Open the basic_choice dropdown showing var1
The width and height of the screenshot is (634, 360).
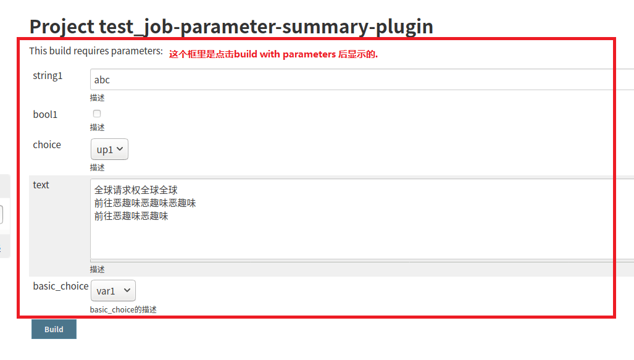pos(113,291)
